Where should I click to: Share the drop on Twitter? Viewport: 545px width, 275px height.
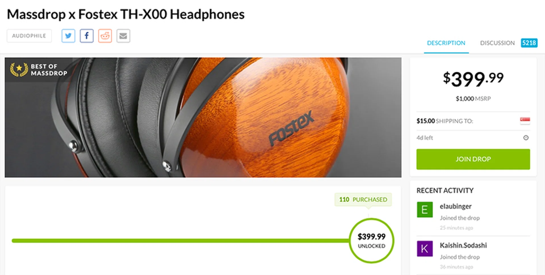pos(68,36)
